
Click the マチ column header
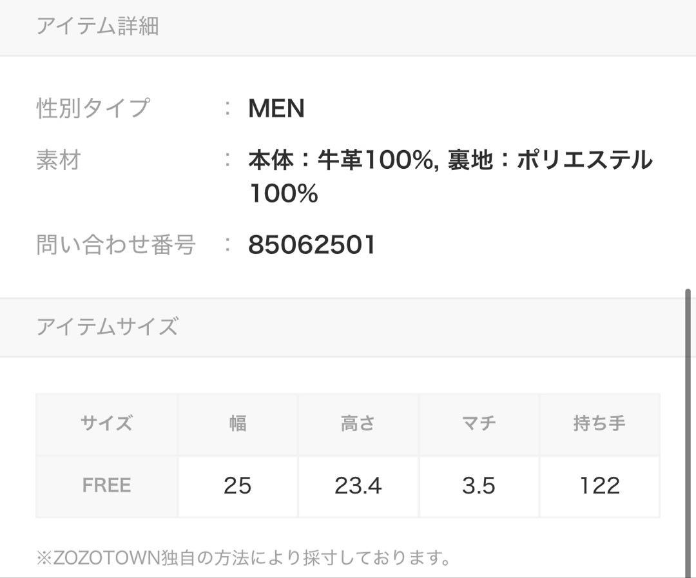click(x=479, y=423)
